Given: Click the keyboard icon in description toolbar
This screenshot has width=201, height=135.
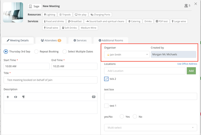Looking at the screenshot, I should [x=94, y=97].
